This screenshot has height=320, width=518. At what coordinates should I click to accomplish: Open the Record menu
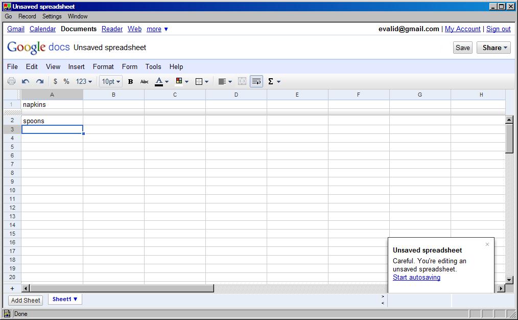27,16
